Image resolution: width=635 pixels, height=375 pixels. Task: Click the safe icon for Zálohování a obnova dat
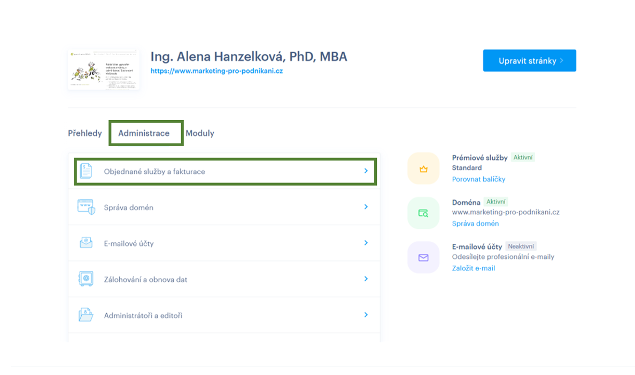click(x=86, y=279)
